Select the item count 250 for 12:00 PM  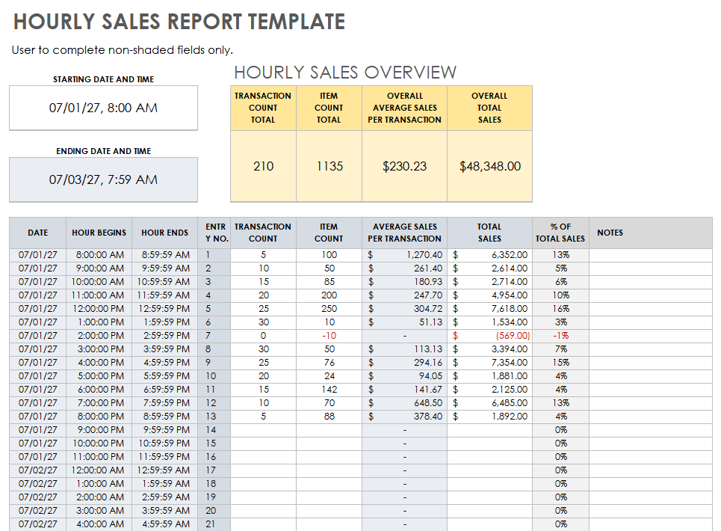point(329,308)
